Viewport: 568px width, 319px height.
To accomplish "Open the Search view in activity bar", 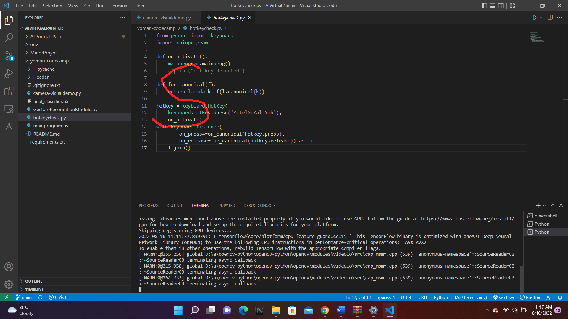I will [9, 38].
